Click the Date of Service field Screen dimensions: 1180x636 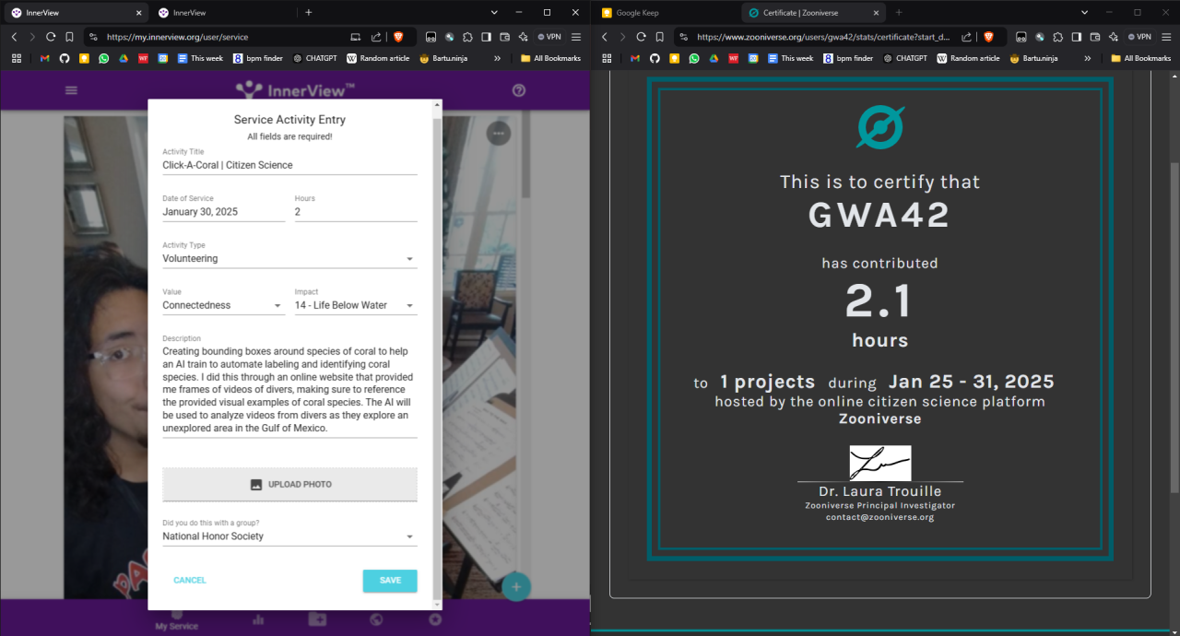pos(223,212)
